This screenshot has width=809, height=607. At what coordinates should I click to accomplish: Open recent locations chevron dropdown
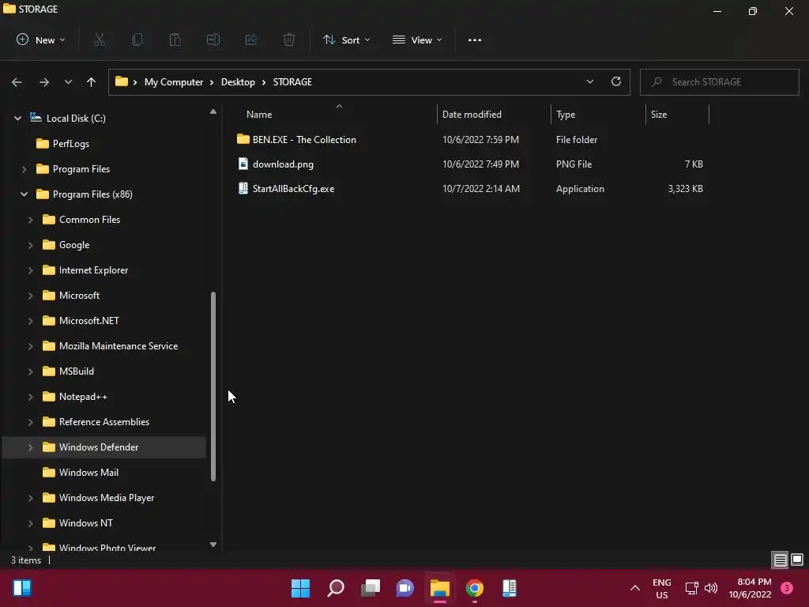click(68, 82)
